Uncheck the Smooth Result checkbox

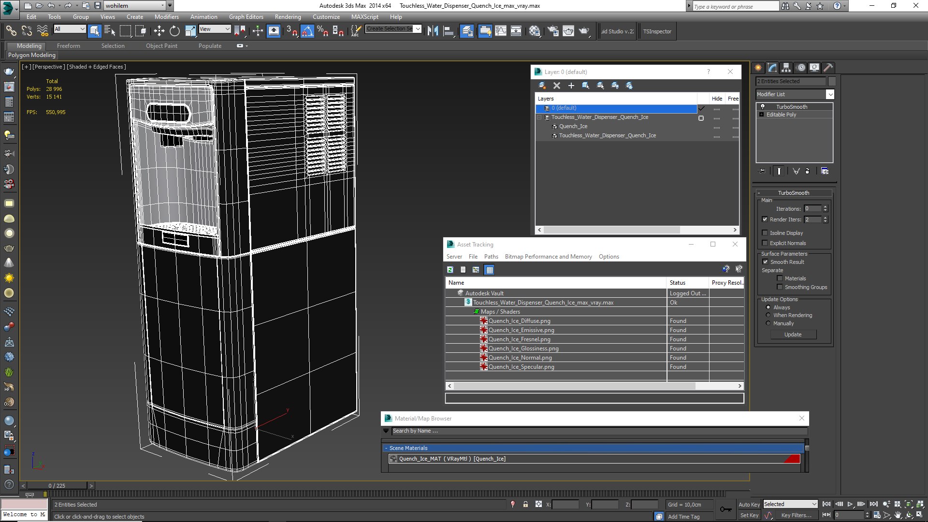(765, 262)
